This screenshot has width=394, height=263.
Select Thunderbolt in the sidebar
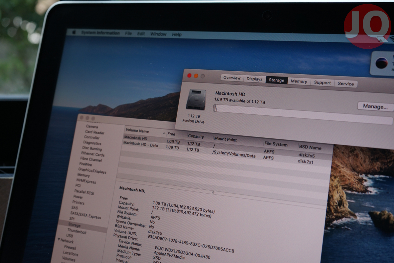click(77, 231)
